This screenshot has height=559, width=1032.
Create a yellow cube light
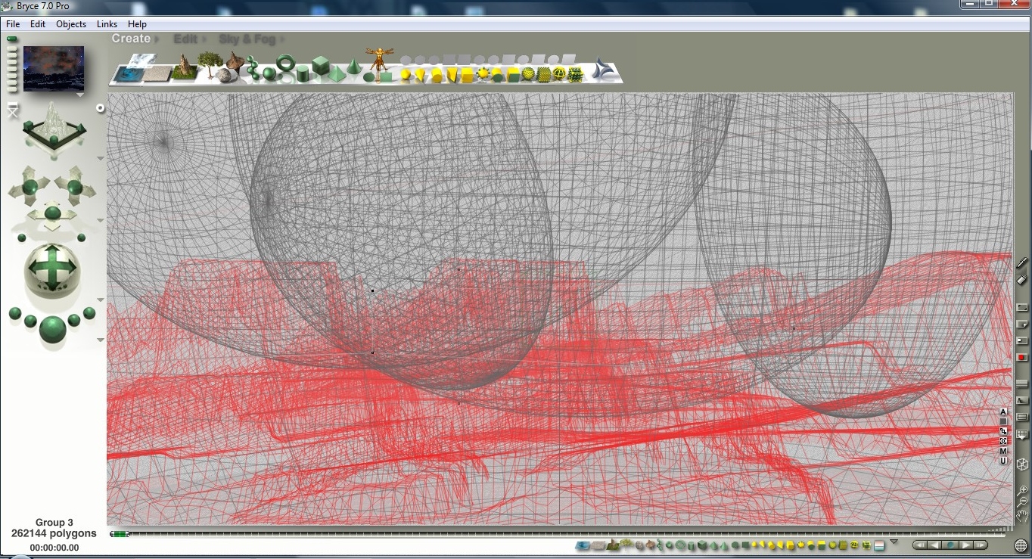coord(467,74)
